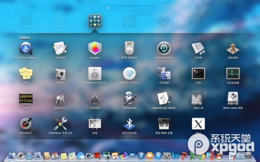Open the Terminal app
This screenshot has height=162, width=260.
198,74
